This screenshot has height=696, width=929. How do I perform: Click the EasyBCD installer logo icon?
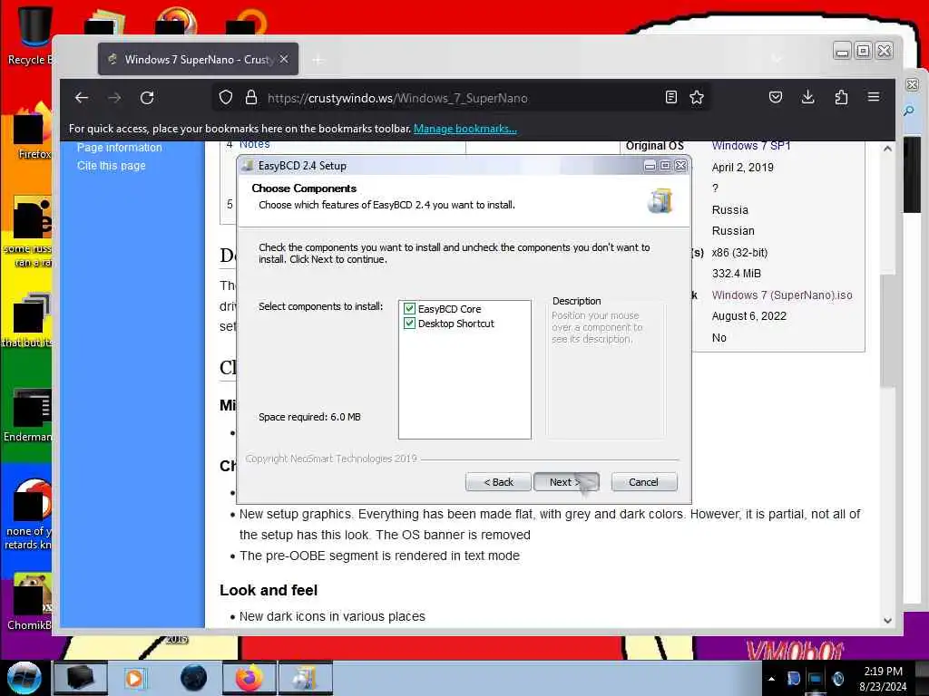tap(660, 200)
